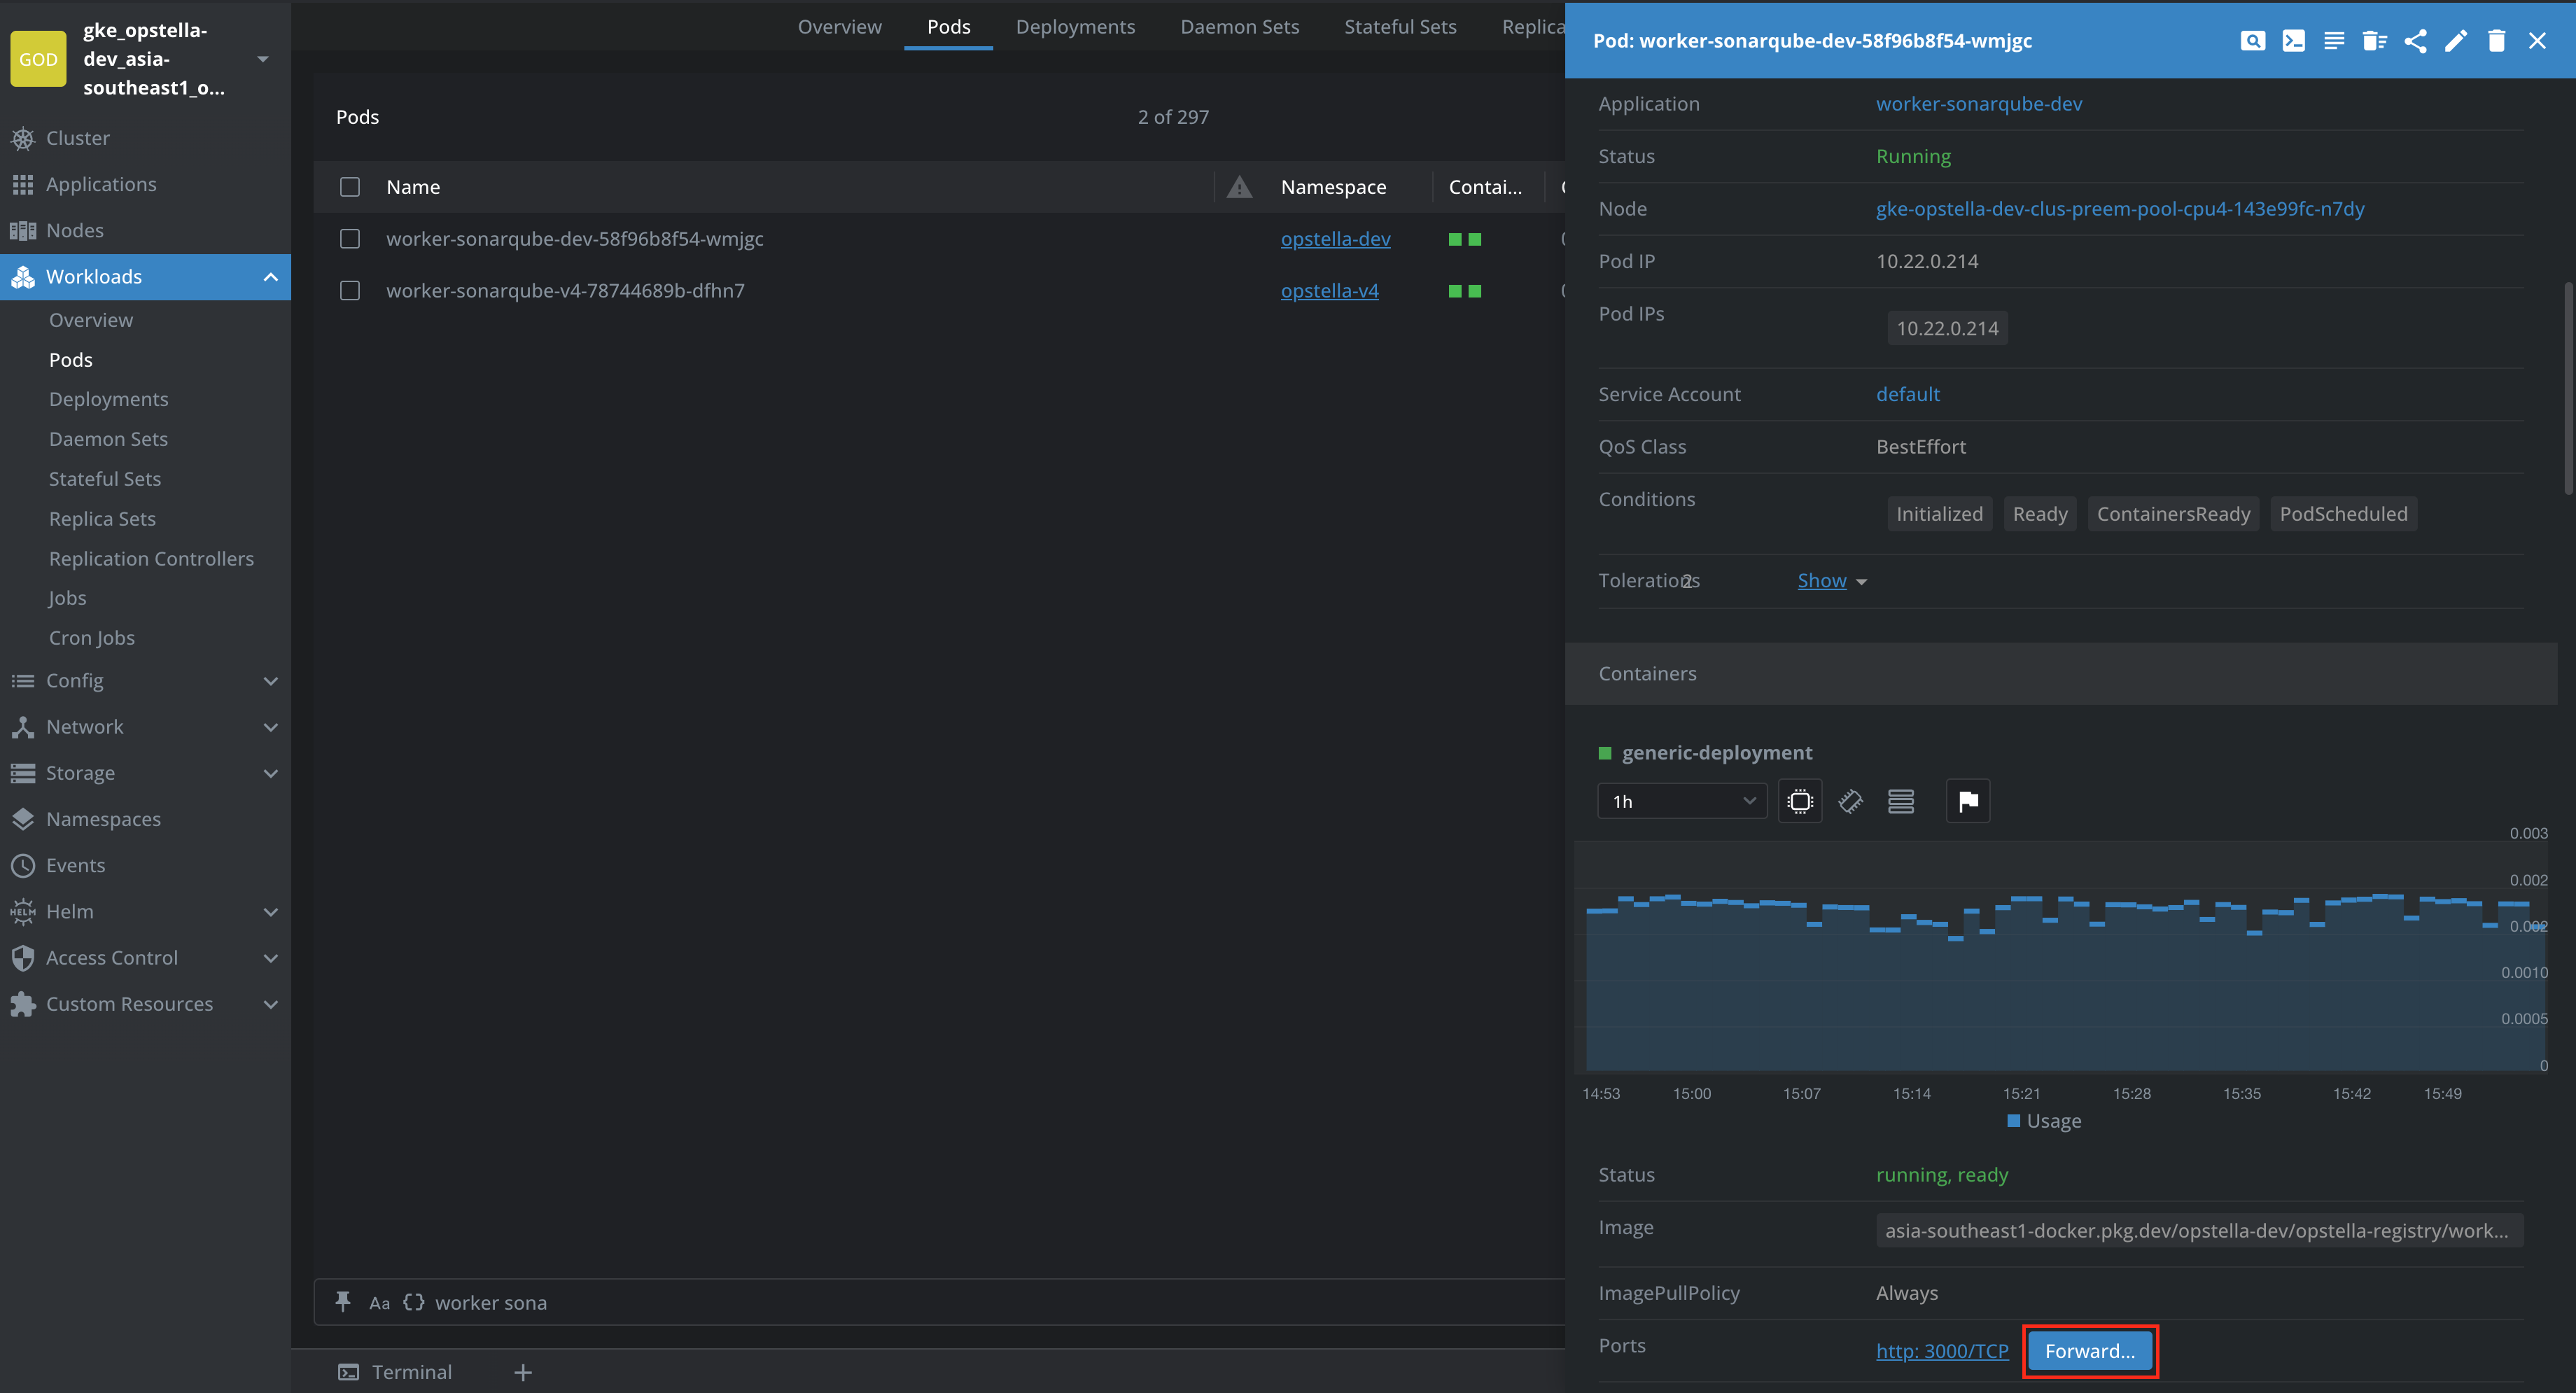Open the gke-opstella-dev node link
Viewport: 2576px width, 1393px height.
point(2120,209)
